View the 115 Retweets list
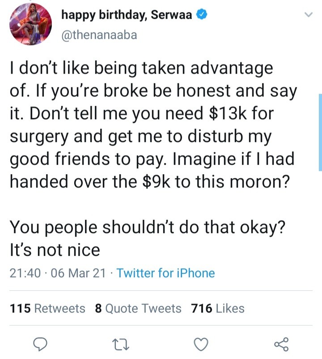 [47, 308]
